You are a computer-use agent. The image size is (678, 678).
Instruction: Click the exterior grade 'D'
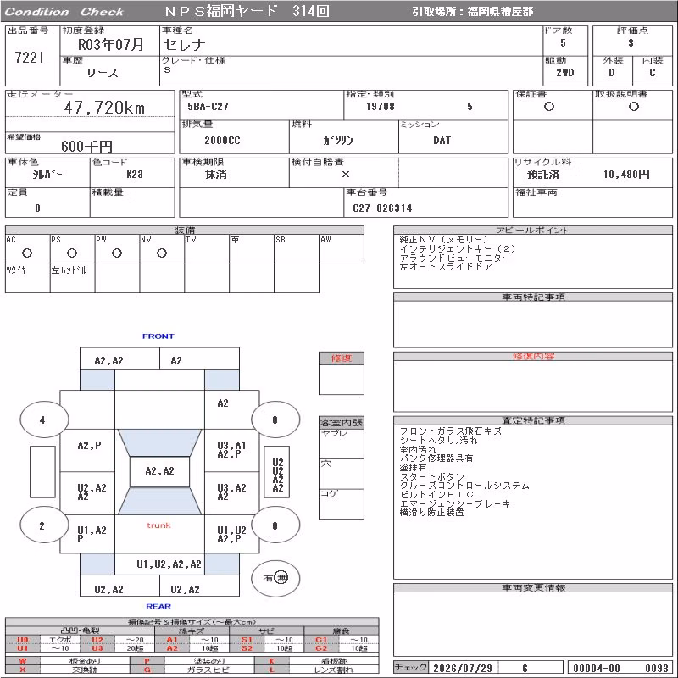(x=611, y=73)
